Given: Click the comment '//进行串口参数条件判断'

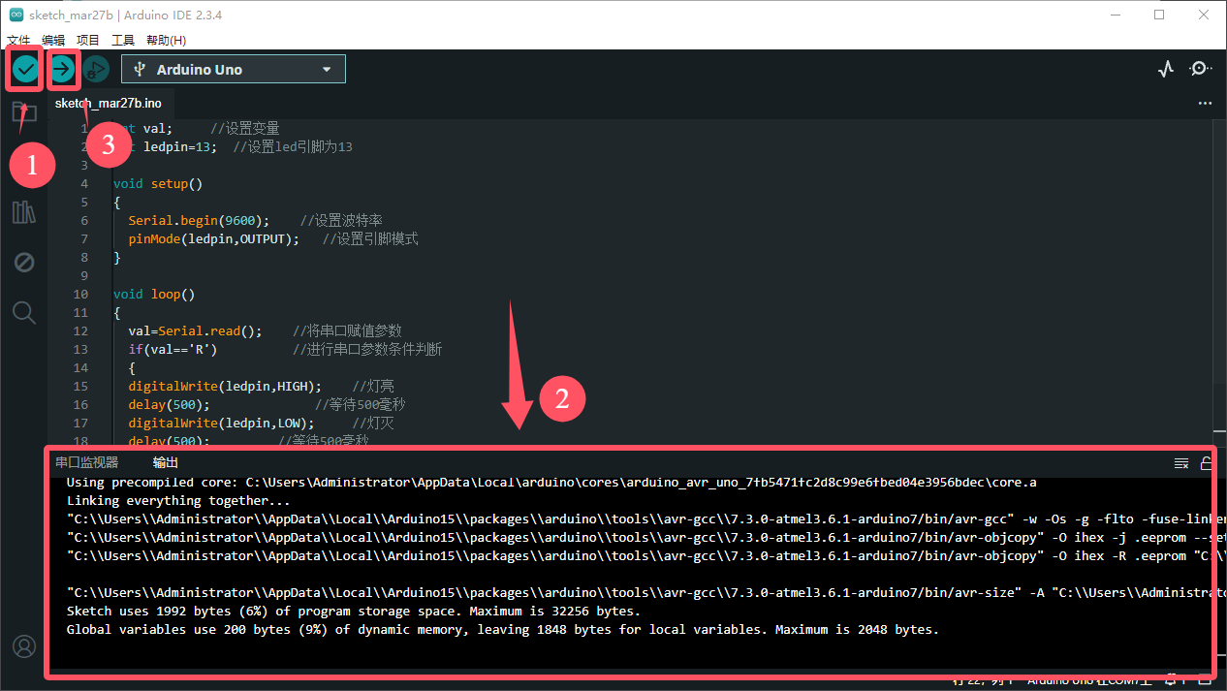Looking at the screenshot, I should point(367,349).
